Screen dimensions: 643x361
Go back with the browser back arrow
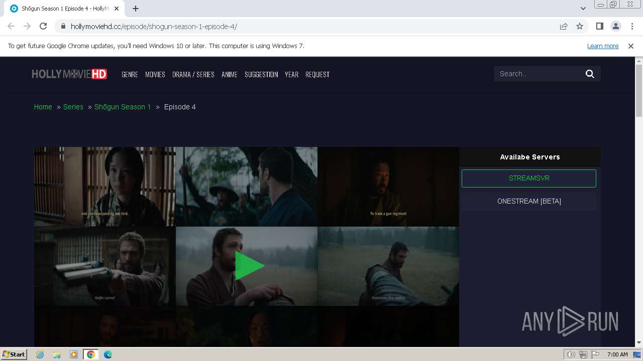coord(11,26)
